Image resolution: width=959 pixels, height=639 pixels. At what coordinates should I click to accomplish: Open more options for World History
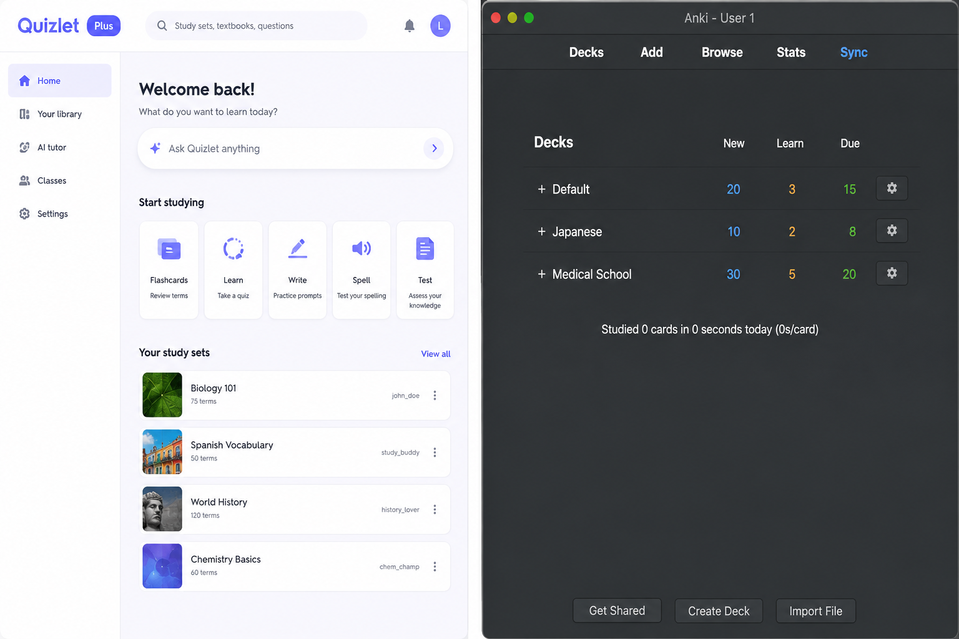tap(435, 510)
